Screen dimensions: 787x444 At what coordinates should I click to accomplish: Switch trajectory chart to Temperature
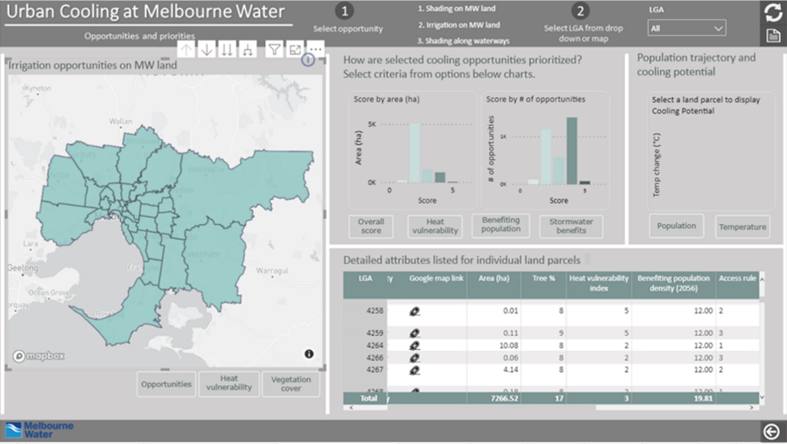click(x=742, y=227)
